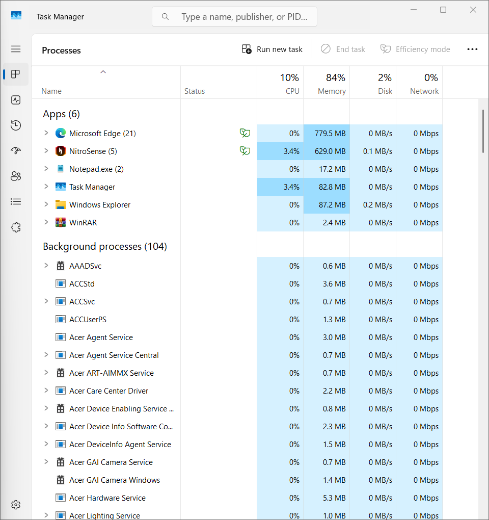The height and width of the screenshot is (520, 489).
Task: Open Task Manager settings gear
Action: pyautogui.click(x=16, y=505)
